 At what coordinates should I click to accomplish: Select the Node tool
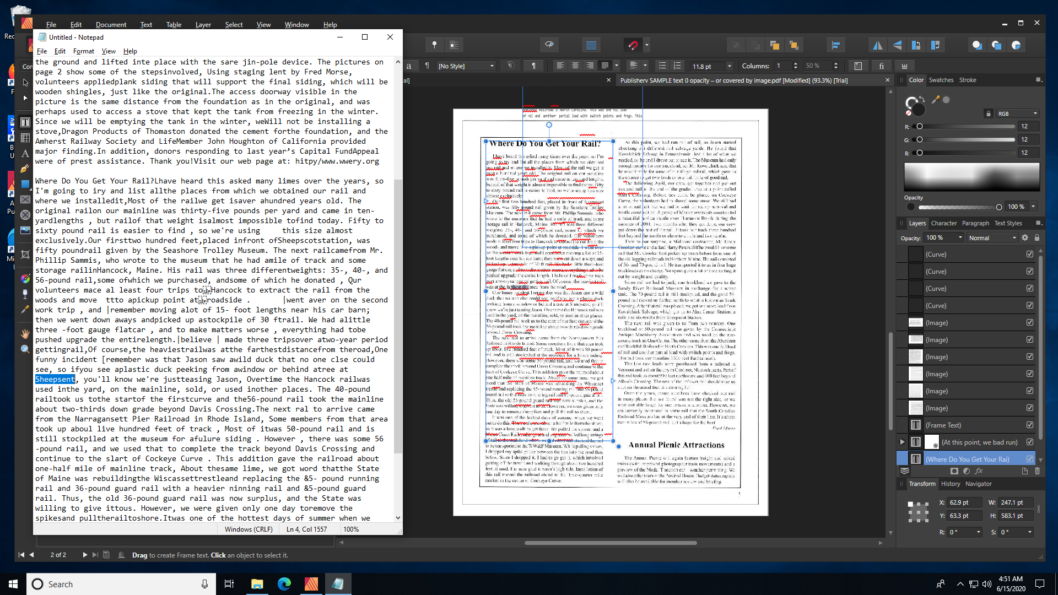tap(25, 98)
